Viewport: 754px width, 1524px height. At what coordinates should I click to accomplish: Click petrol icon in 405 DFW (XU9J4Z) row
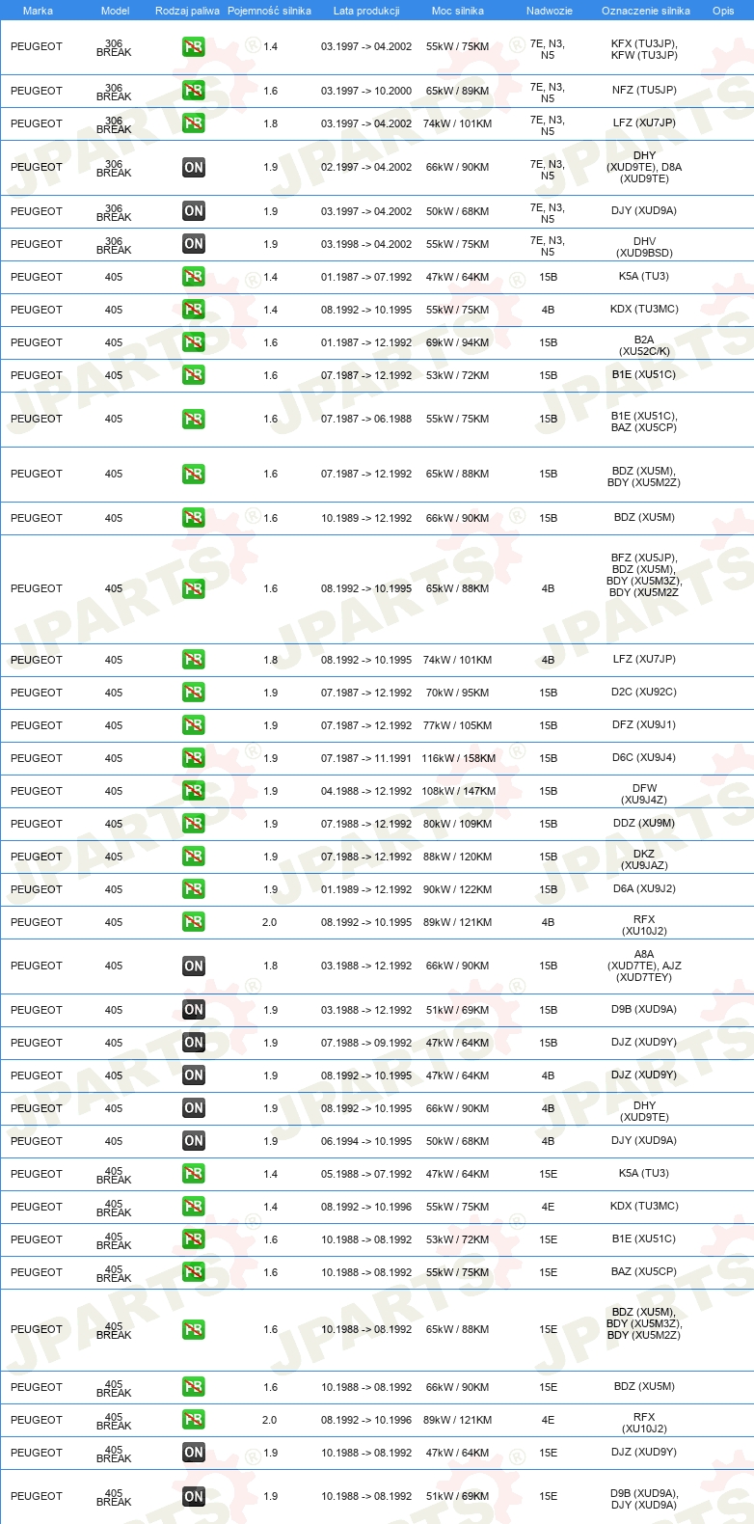(x=194, y=791)
